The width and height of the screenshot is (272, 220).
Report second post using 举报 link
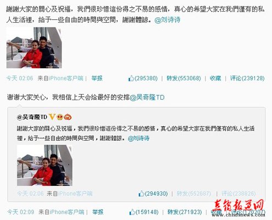98,212
